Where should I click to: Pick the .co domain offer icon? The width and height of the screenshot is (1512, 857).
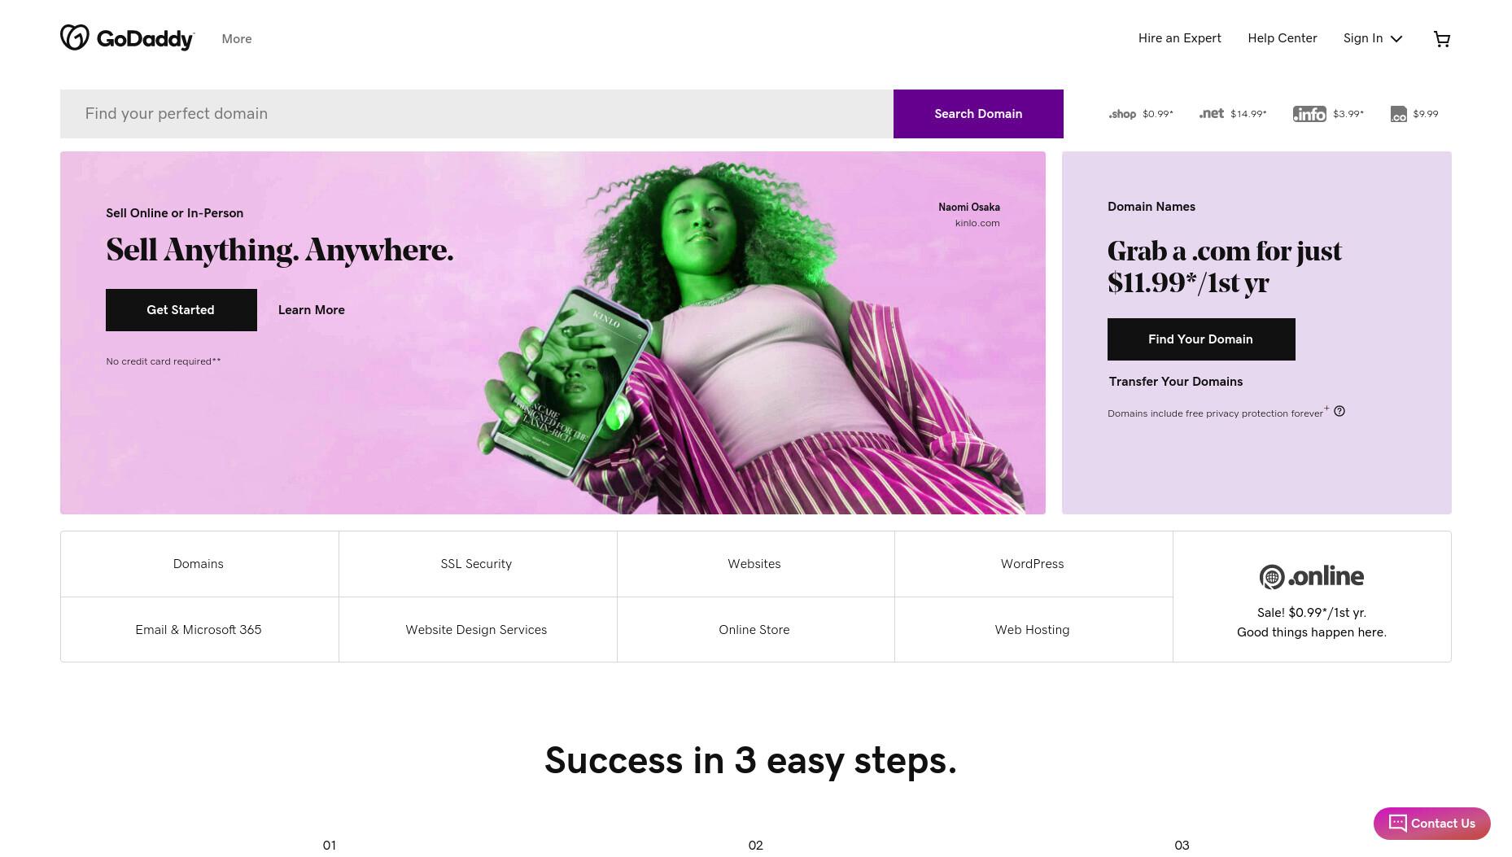[1398, 114]
